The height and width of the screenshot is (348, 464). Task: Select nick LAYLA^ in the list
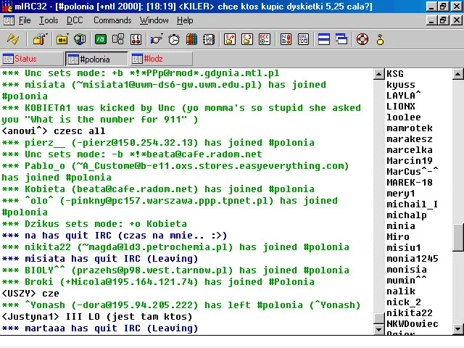pos(403,95)
